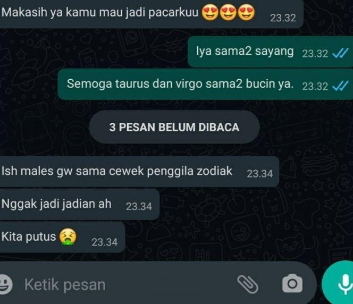Screen dimensions: 353x304
Task: Select the 'Makasih ya kamu mau jadi pacarkuu' message
Action: coord(152,13)
